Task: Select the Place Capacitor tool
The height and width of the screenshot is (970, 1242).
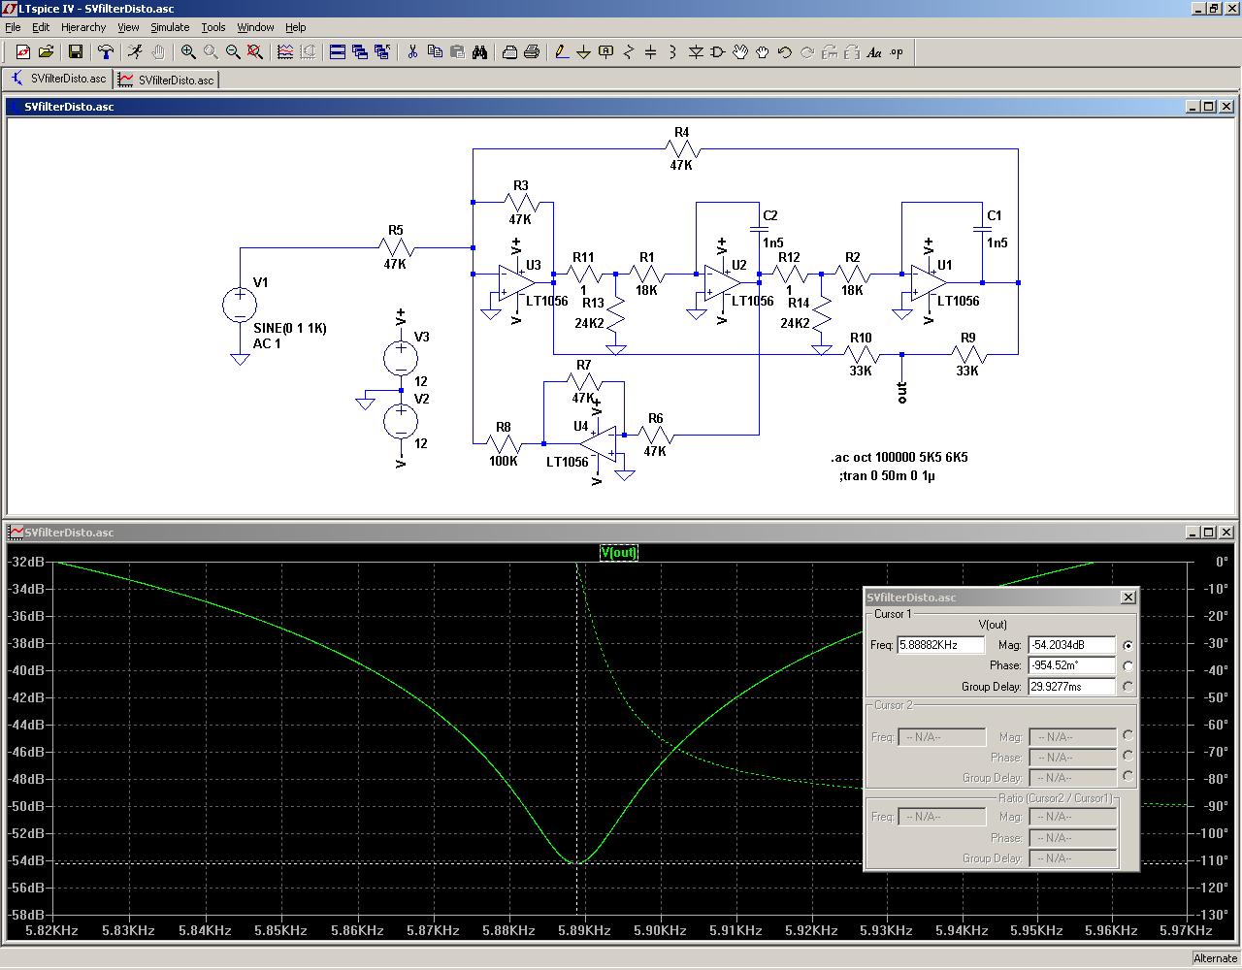Action: [651, 52]
